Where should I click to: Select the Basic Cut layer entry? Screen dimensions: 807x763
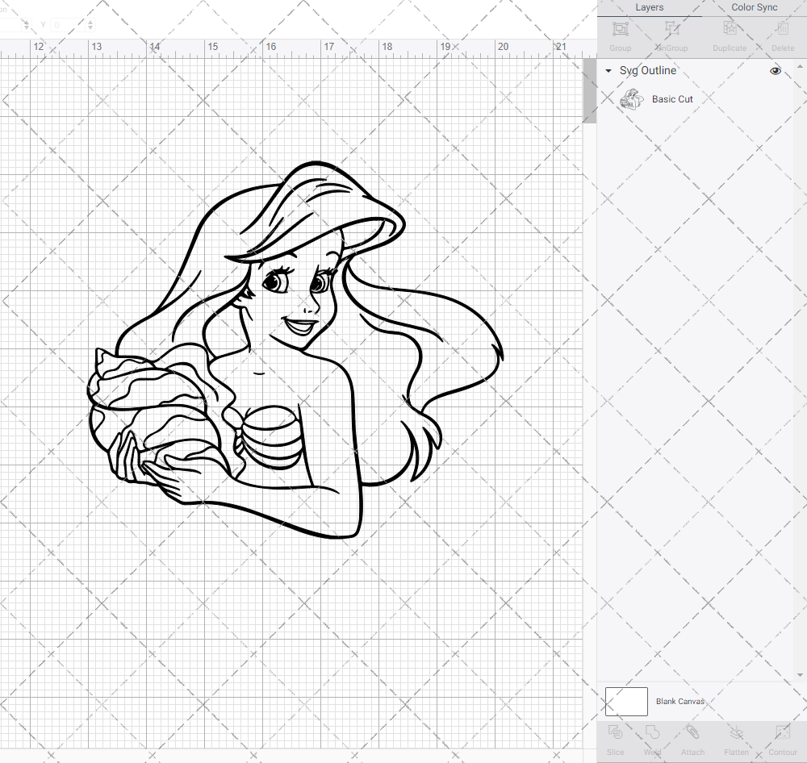[672, 98]
